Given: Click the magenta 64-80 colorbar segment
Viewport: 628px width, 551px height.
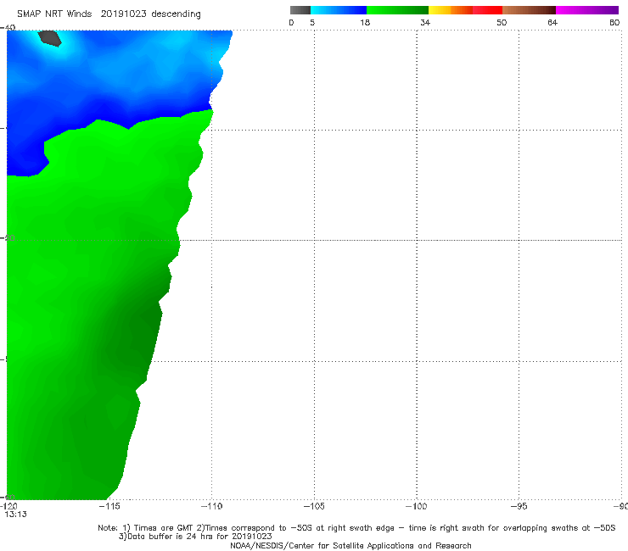Looking at the screenshot, I should (x=587, y=10).
